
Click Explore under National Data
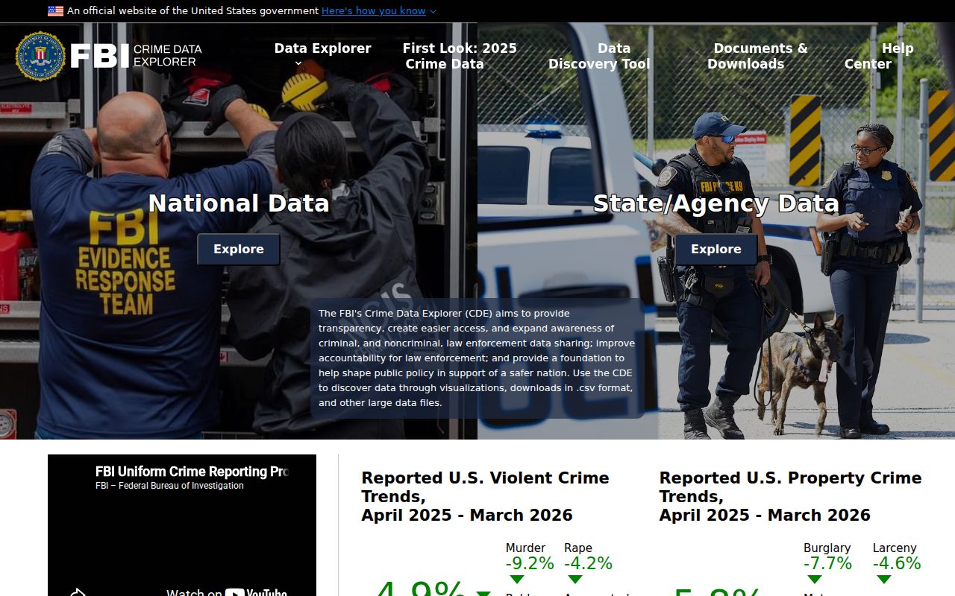click(239, 250)
